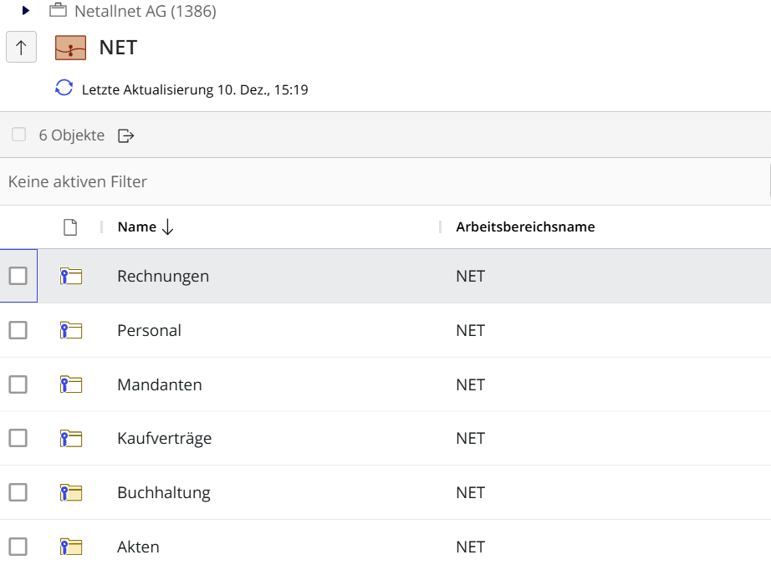Check the Akten folder checkbox
The image size is (771, 565).
(18, 547)
